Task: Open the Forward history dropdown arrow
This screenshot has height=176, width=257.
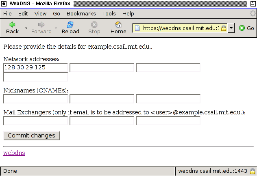Action: [56, 28]
